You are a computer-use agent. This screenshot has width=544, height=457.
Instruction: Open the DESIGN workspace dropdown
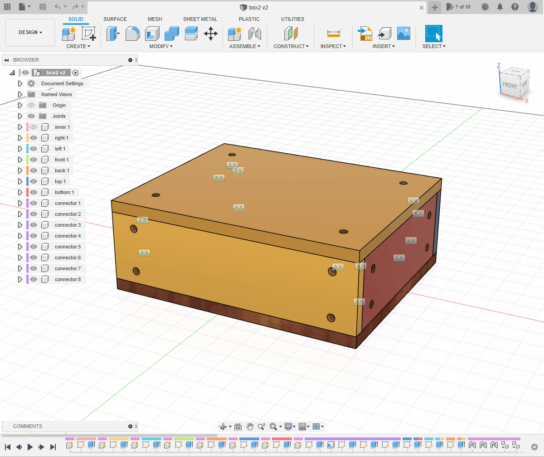[30, 33]
